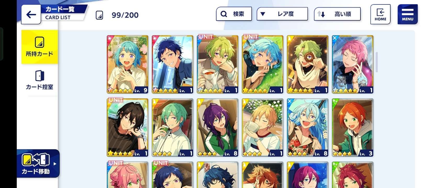Expand the レア度 sort criteria dropdown
Image resolution: width=422 pixels, height=188 pixels.
pos(282,14)
